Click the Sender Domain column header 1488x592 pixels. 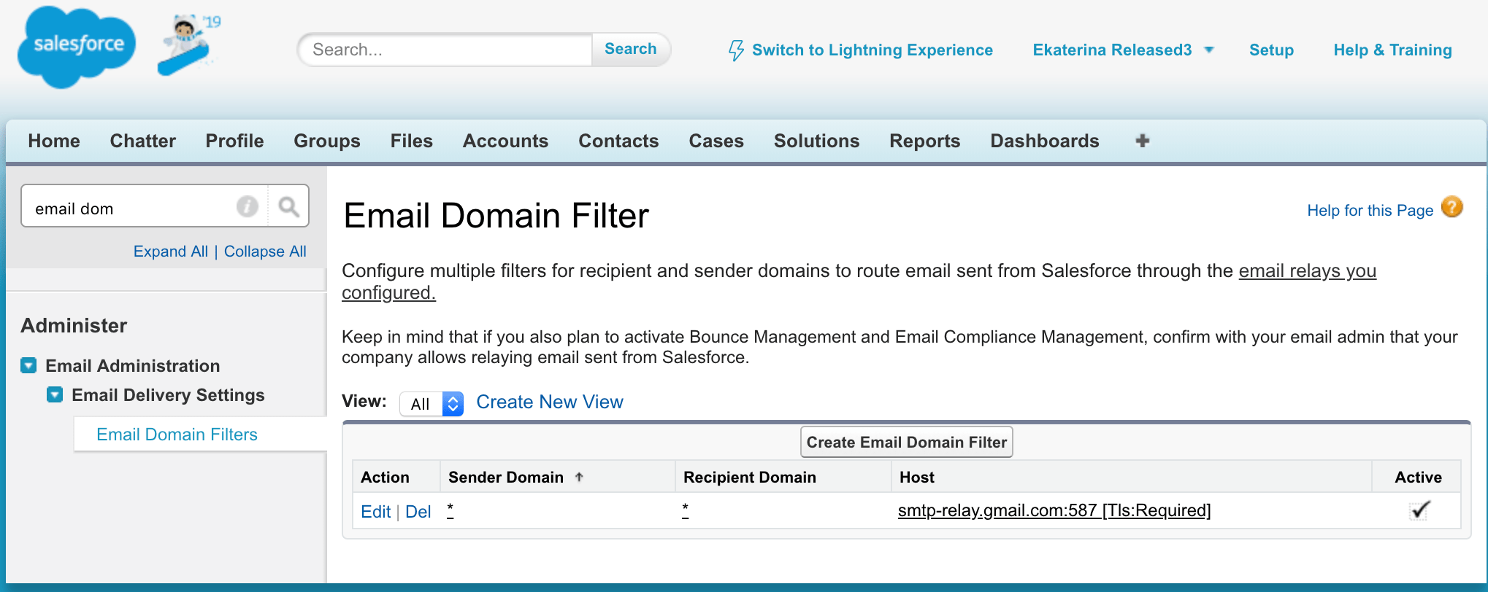pyautogui.click(x=506, y=477)
